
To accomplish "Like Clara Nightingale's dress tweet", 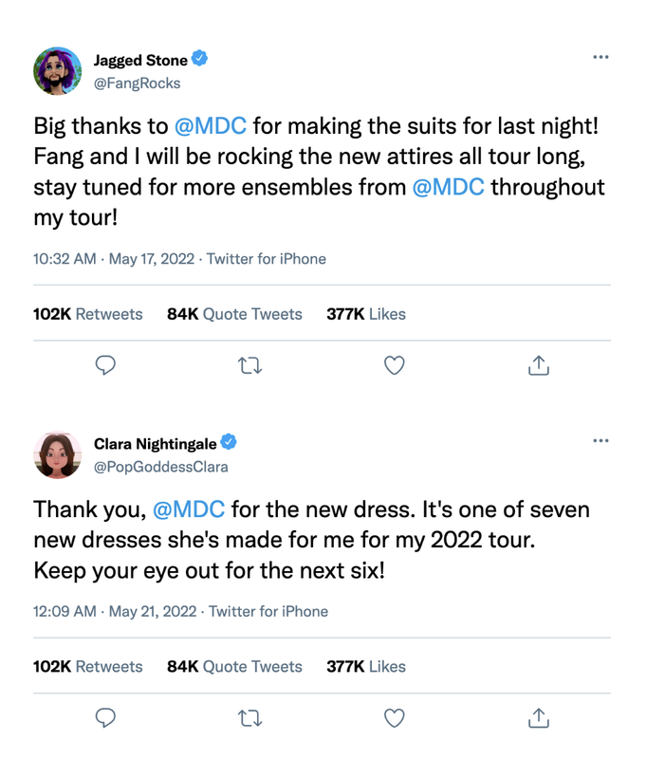I will pyautogui.click(x=395, y=718).
